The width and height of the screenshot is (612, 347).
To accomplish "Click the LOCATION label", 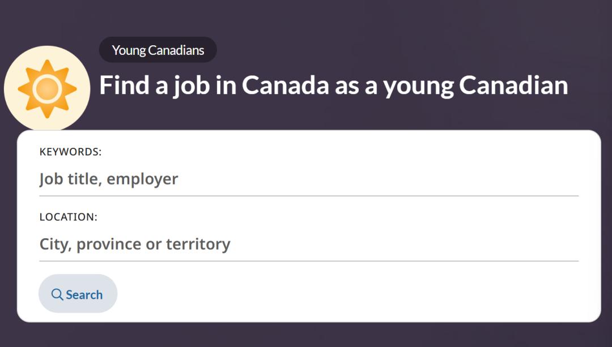I will [x=69, y=217].
